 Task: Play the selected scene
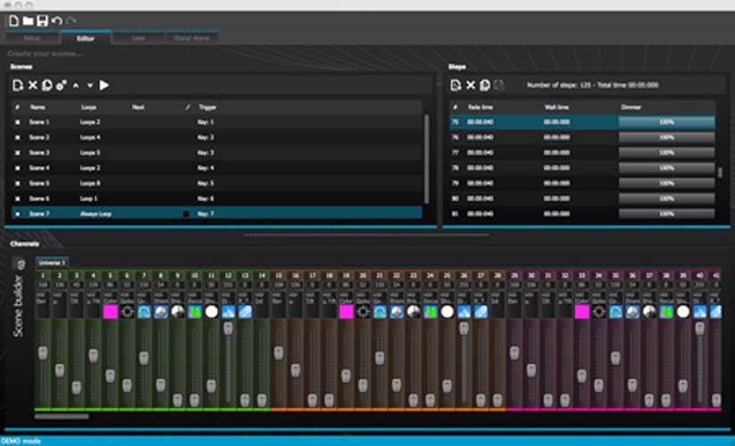(x=104, y=86)
